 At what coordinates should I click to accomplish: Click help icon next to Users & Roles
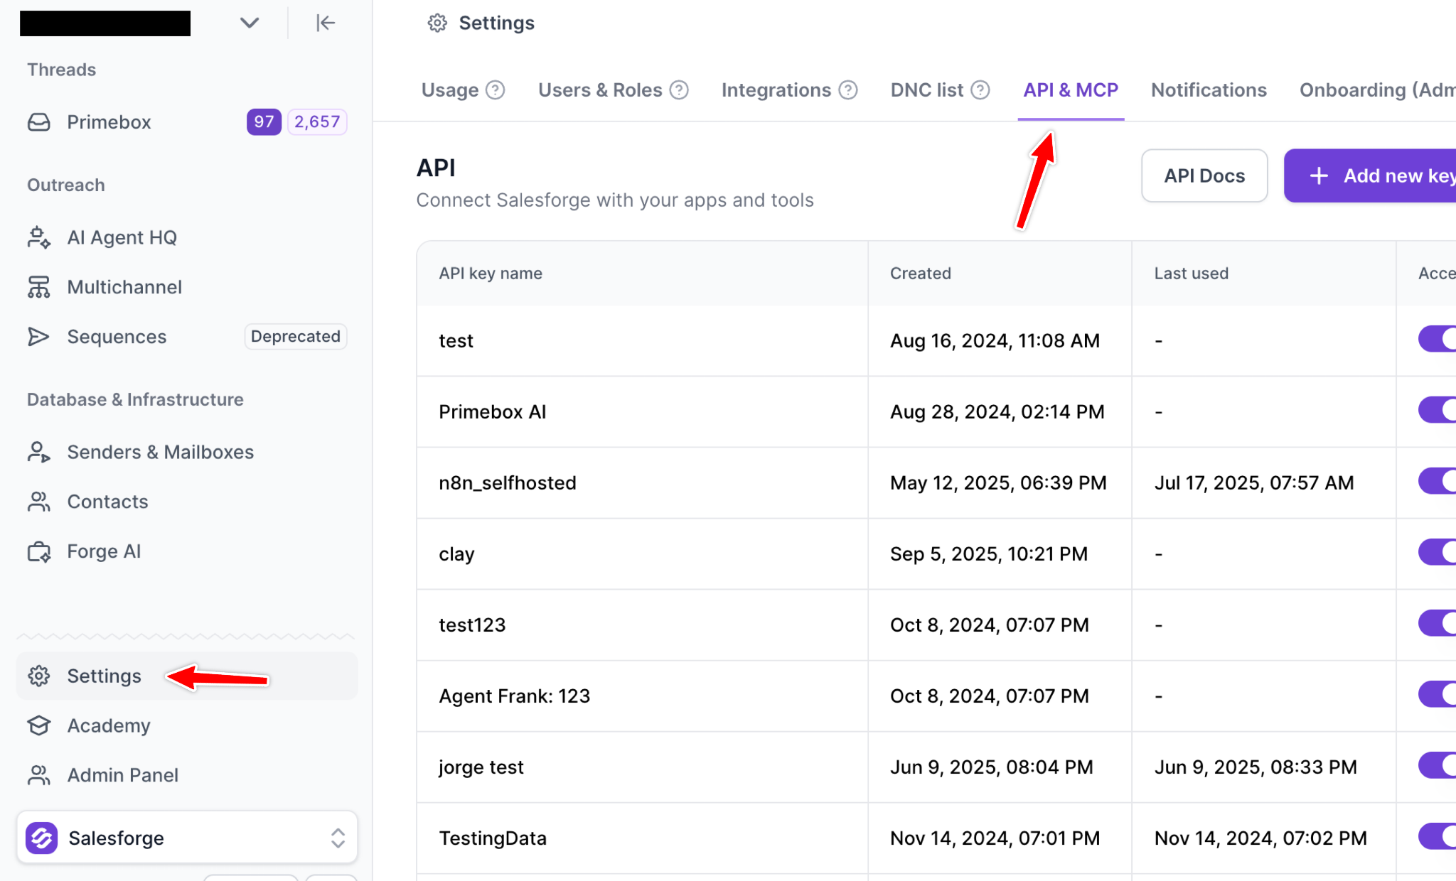click(679, 90)
